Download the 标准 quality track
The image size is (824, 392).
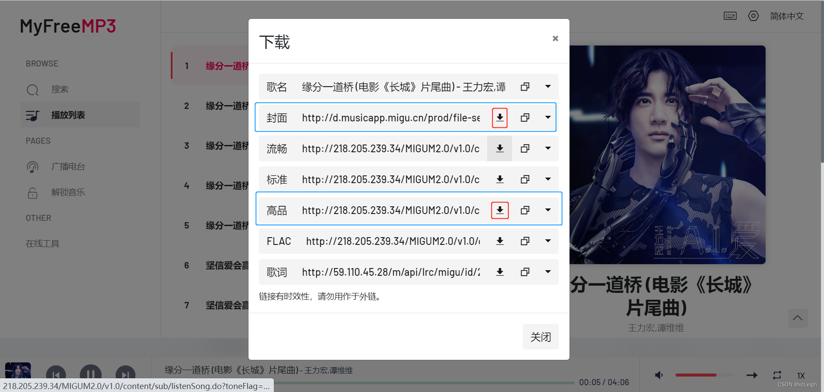point(500,179)
